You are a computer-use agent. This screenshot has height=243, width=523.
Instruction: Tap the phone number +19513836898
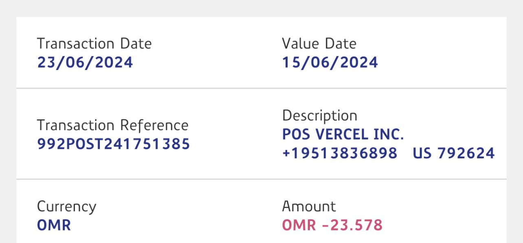click(x=340, y=153)
